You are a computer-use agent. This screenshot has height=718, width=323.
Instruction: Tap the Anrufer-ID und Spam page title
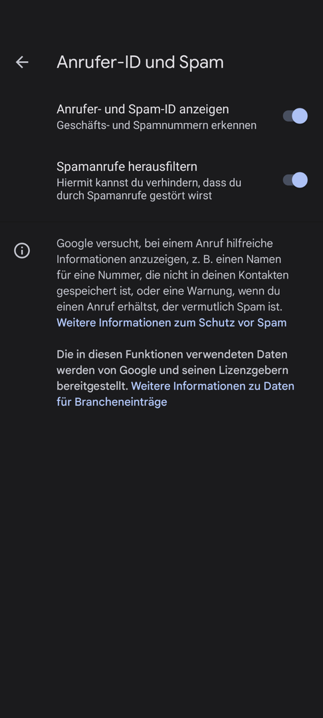tap(140, 62)
